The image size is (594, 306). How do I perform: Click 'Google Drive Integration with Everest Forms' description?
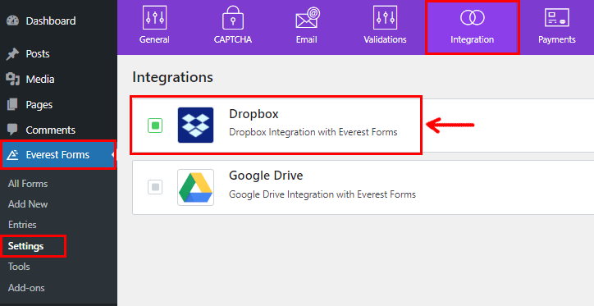coord(322,194)
